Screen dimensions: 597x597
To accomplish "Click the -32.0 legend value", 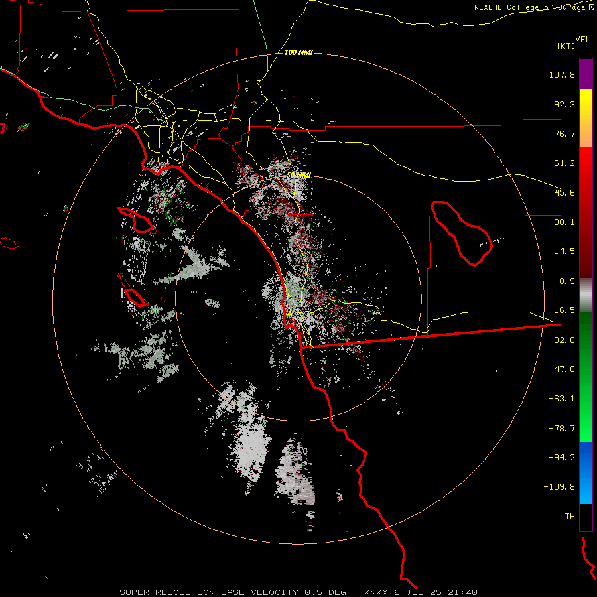I will click(562, 340).
